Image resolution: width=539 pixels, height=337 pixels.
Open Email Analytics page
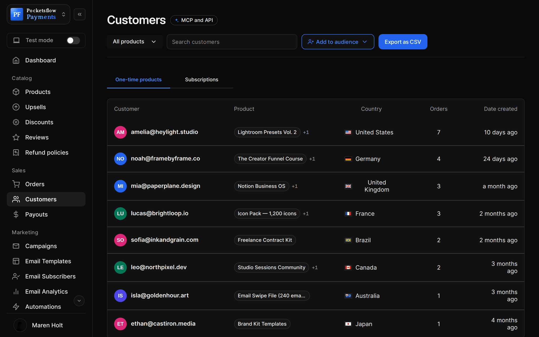pos(46,291)
